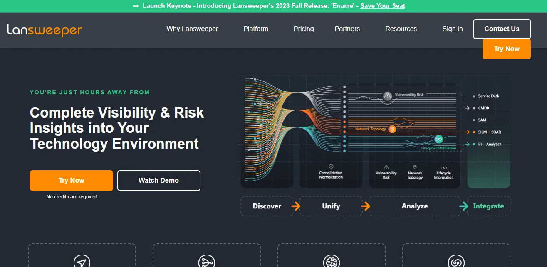Image resolution: width=547 pixels, height=267 pixels.
Task: Click the small Network Topology pin below the diagram
Action: [x=415, y=167]
